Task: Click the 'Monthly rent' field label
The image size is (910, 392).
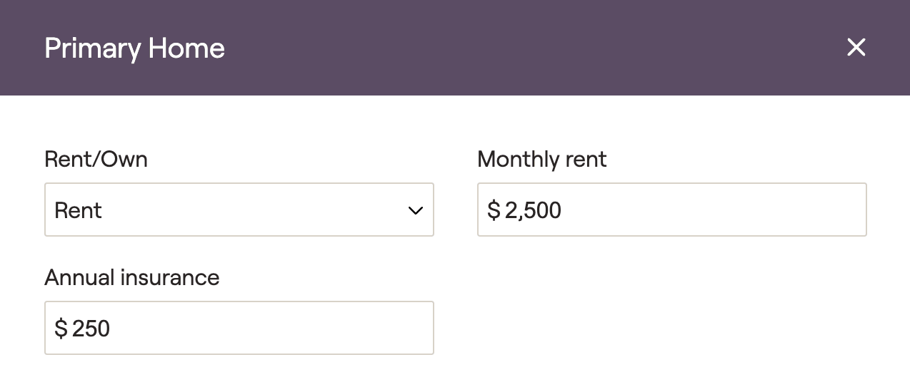Action: tap(541, 159)
